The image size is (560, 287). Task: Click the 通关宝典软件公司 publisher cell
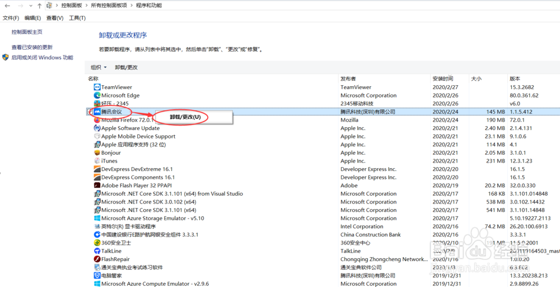(361, 267)
